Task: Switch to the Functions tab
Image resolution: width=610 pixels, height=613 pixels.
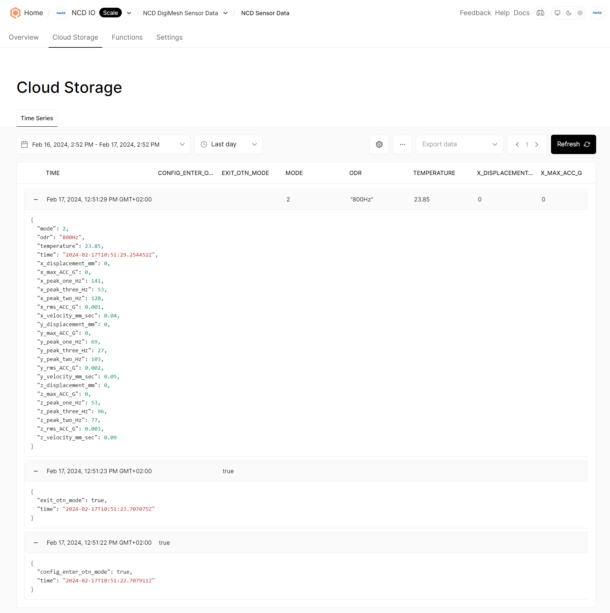Action: coord(127,37)
